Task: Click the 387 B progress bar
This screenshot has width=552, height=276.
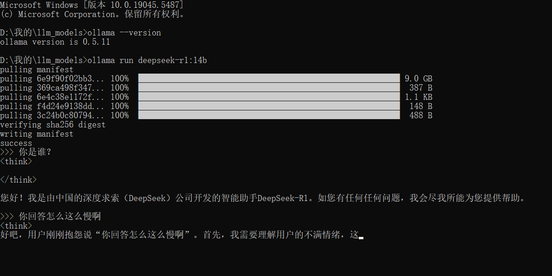Action: coord(269,87)
